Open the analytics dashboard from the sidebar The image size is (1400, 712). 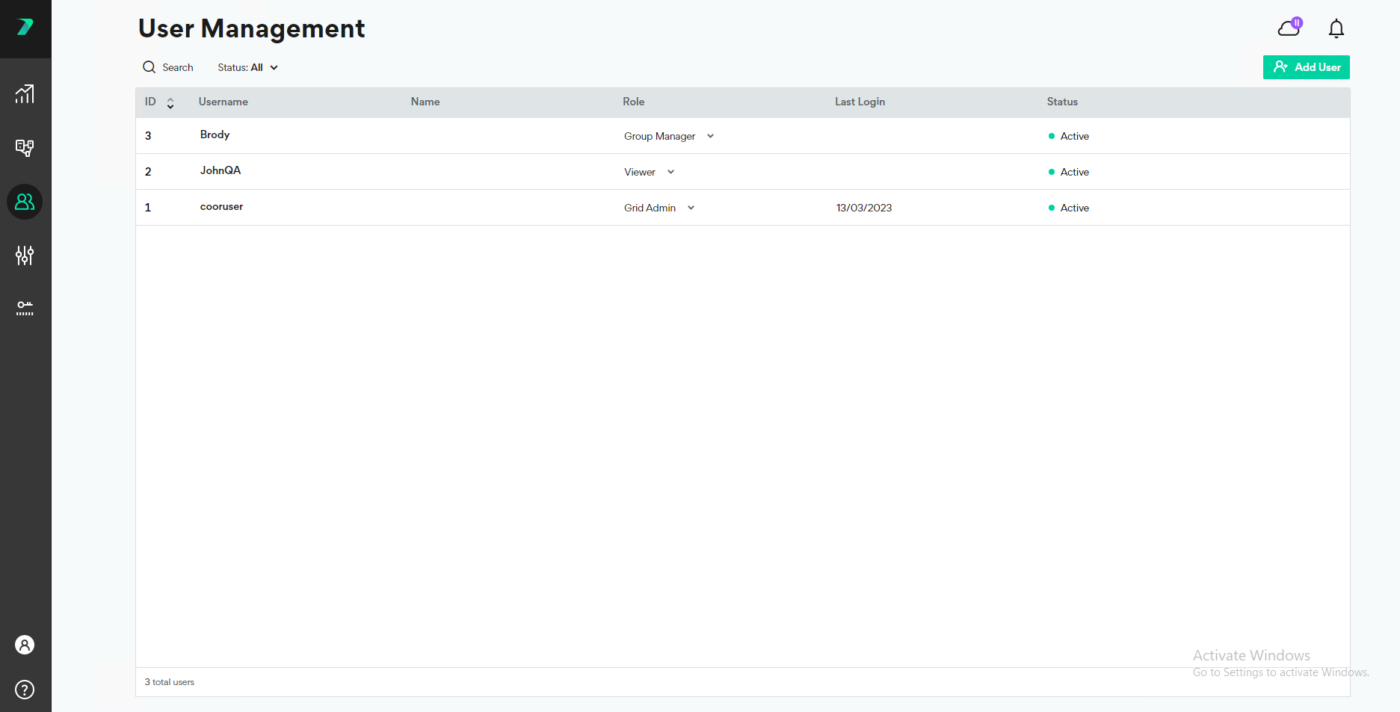[x=25, y=94]
